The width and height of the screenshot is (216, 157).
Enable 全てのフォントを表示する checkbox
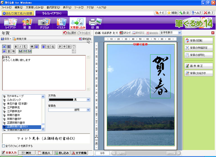pyautogui.click(x=3, y=146)
